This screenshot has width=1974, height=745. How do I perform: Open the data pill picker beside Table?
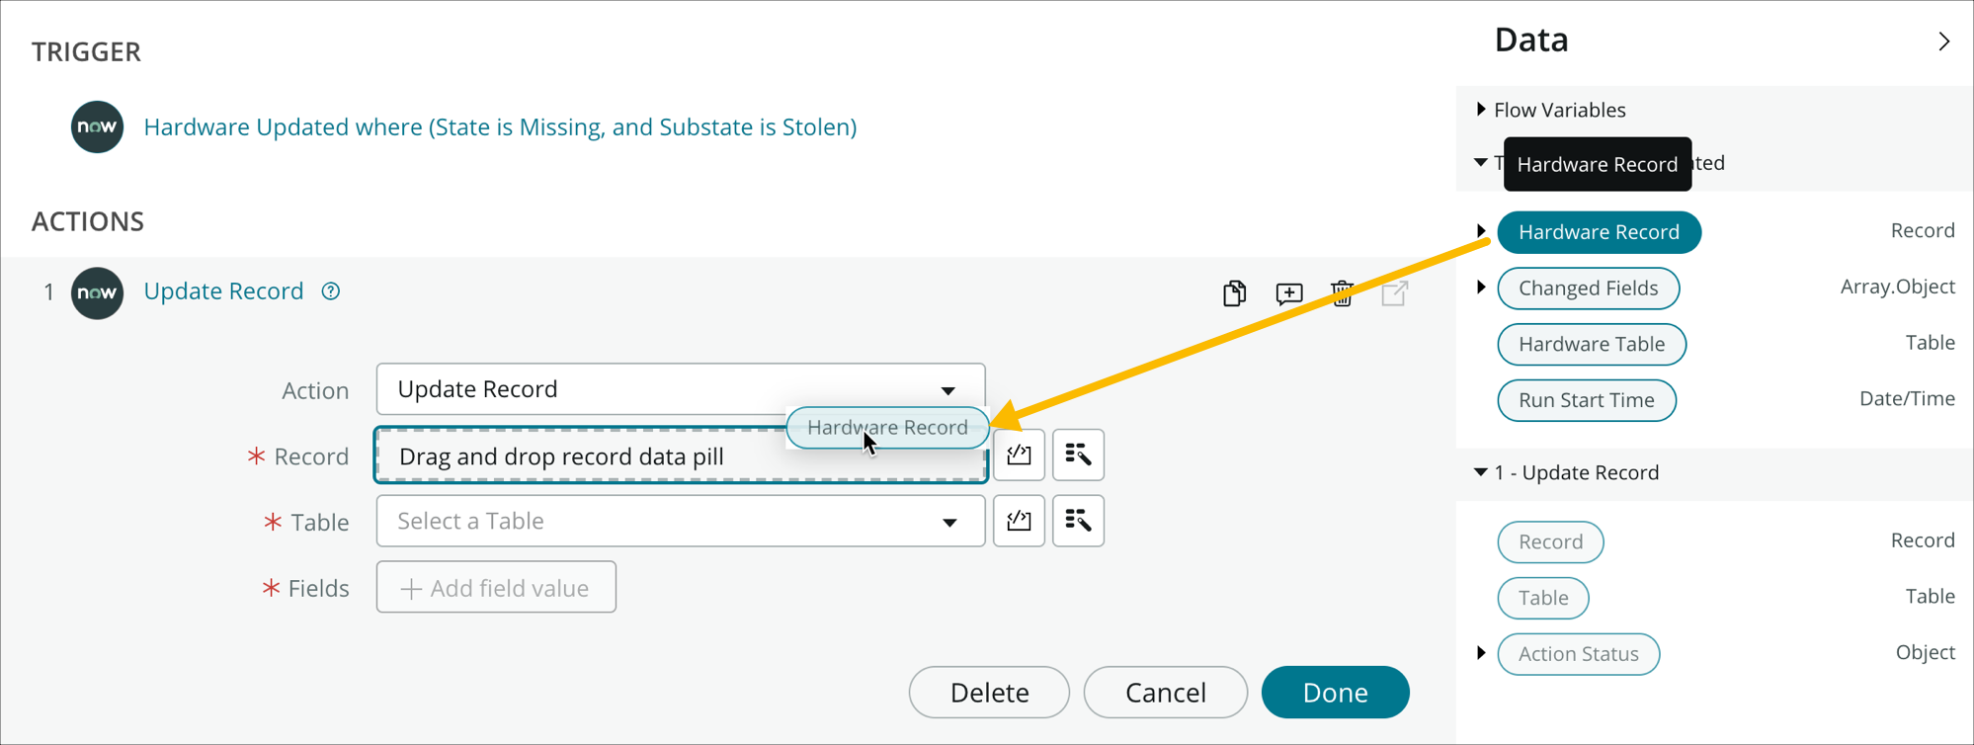(x=1077, y=521)
